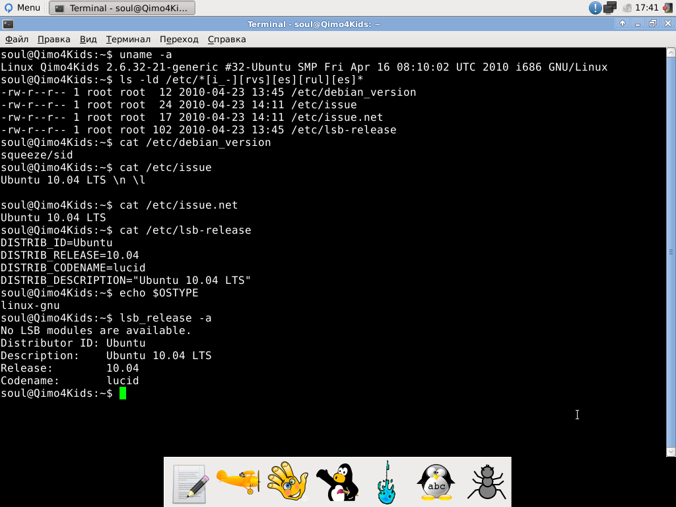Screen dimensions: 676x507
Task: Launch the blue flame guitar dock icon
Action: tap(387, 483)
